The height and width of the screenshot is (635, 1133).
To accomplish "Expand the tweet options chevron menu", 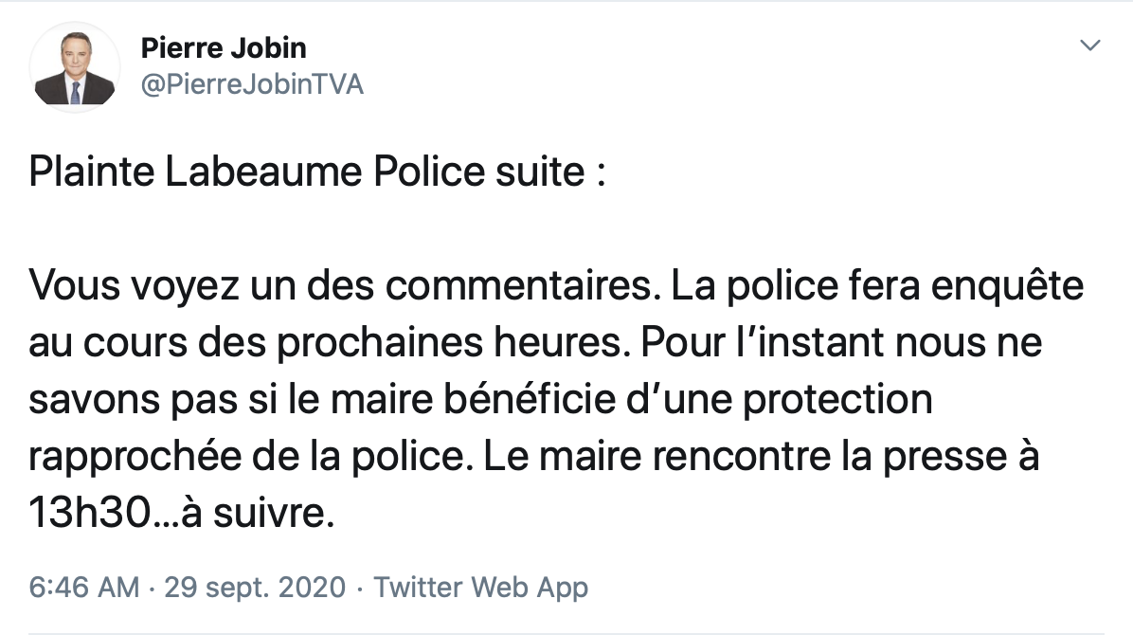I will point(1089,45).
